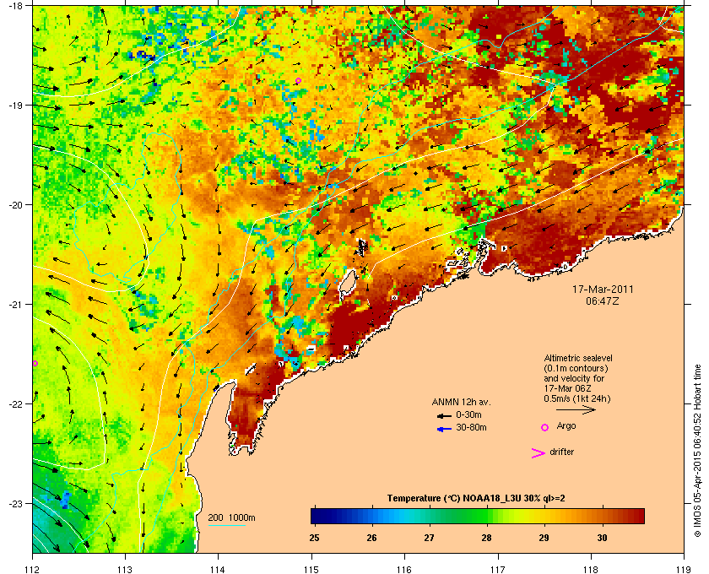Click the dark blue 25°C end of colorbar
Viewport: 709px width, 574px height.
[315, 516]
